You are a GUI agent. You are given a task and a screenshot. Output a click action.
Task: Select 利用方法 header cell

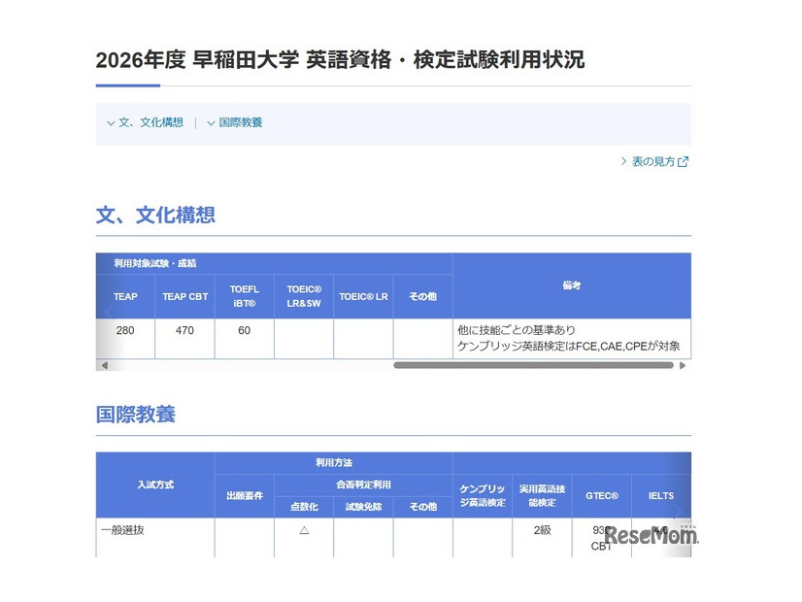coord(333,463)
